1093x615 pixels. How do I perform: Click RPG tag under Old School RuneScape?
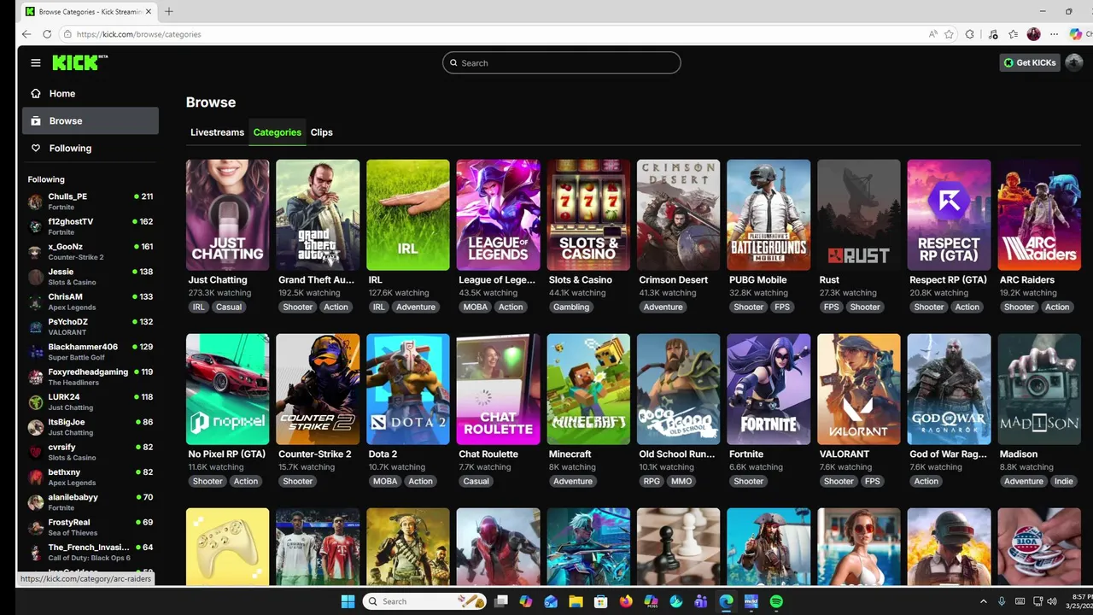pos(652,481)
